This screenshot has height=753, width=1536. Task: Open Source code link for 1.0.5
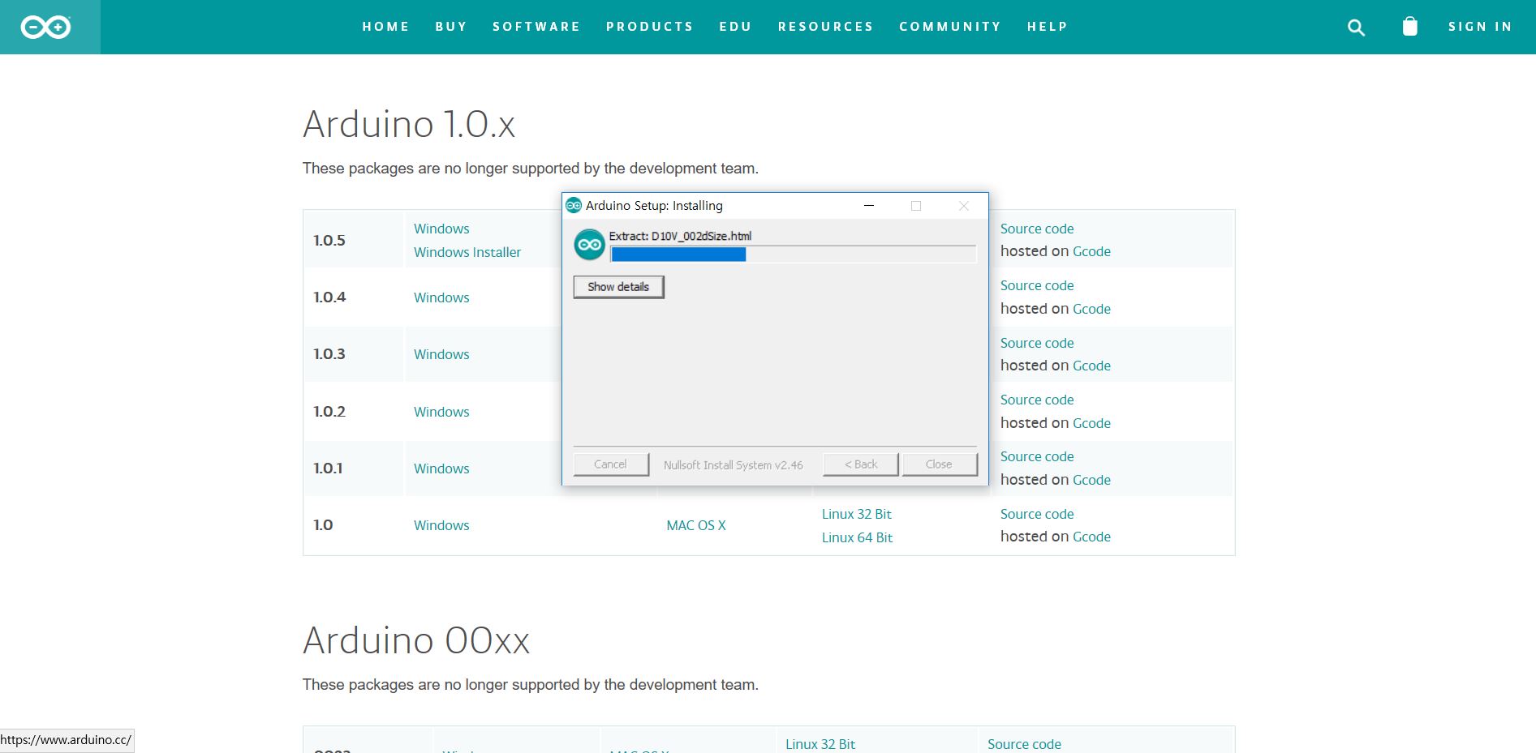(x=1037, y=229)
